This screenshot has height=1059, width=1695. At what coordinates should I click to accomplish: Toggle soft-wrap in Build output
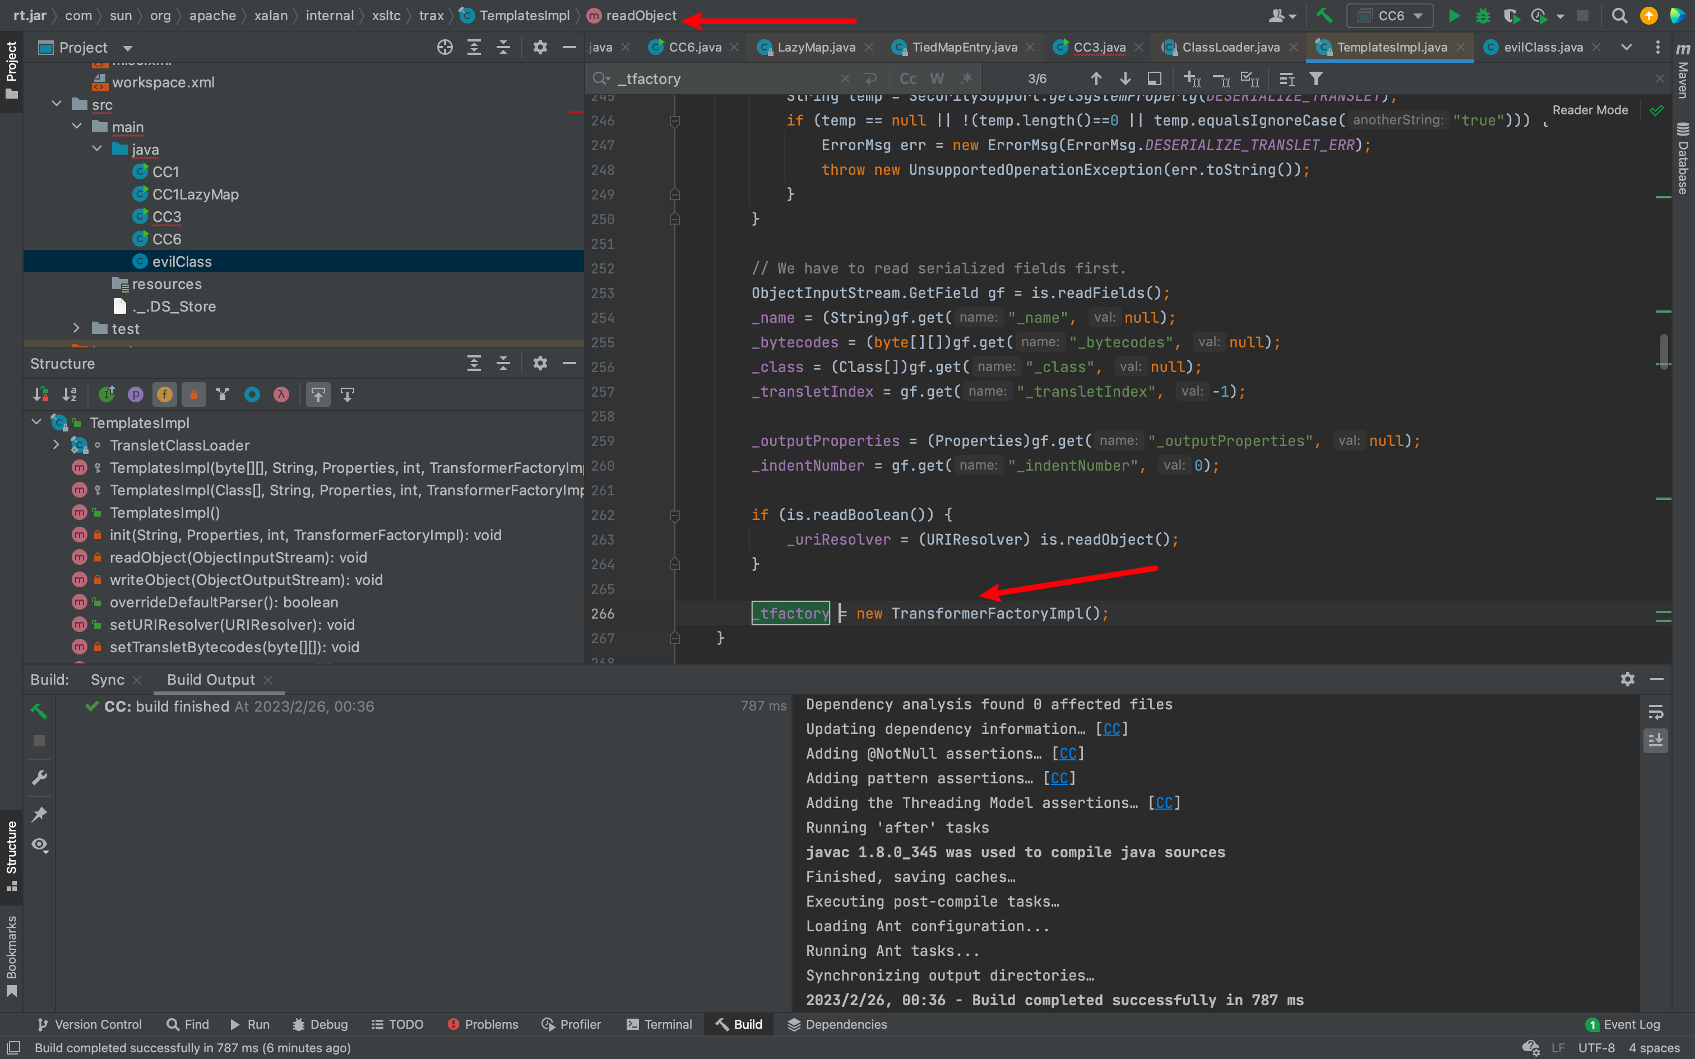tap(1656, 712)
